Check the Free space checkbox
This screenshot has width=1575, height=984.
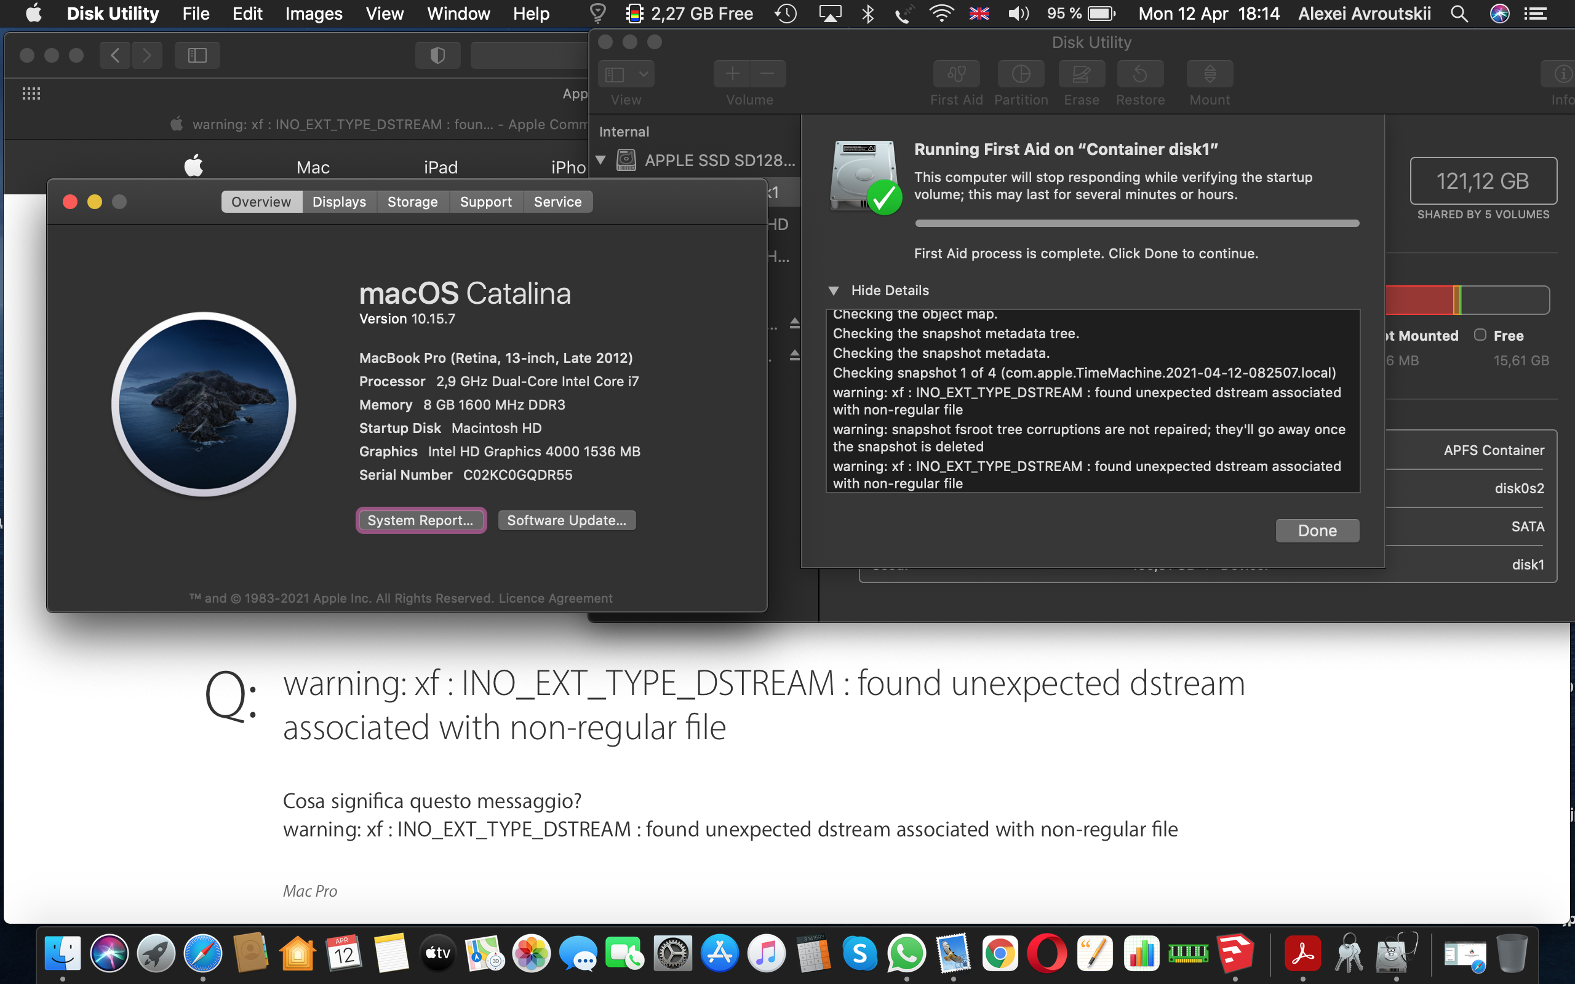coord(1481,335)
